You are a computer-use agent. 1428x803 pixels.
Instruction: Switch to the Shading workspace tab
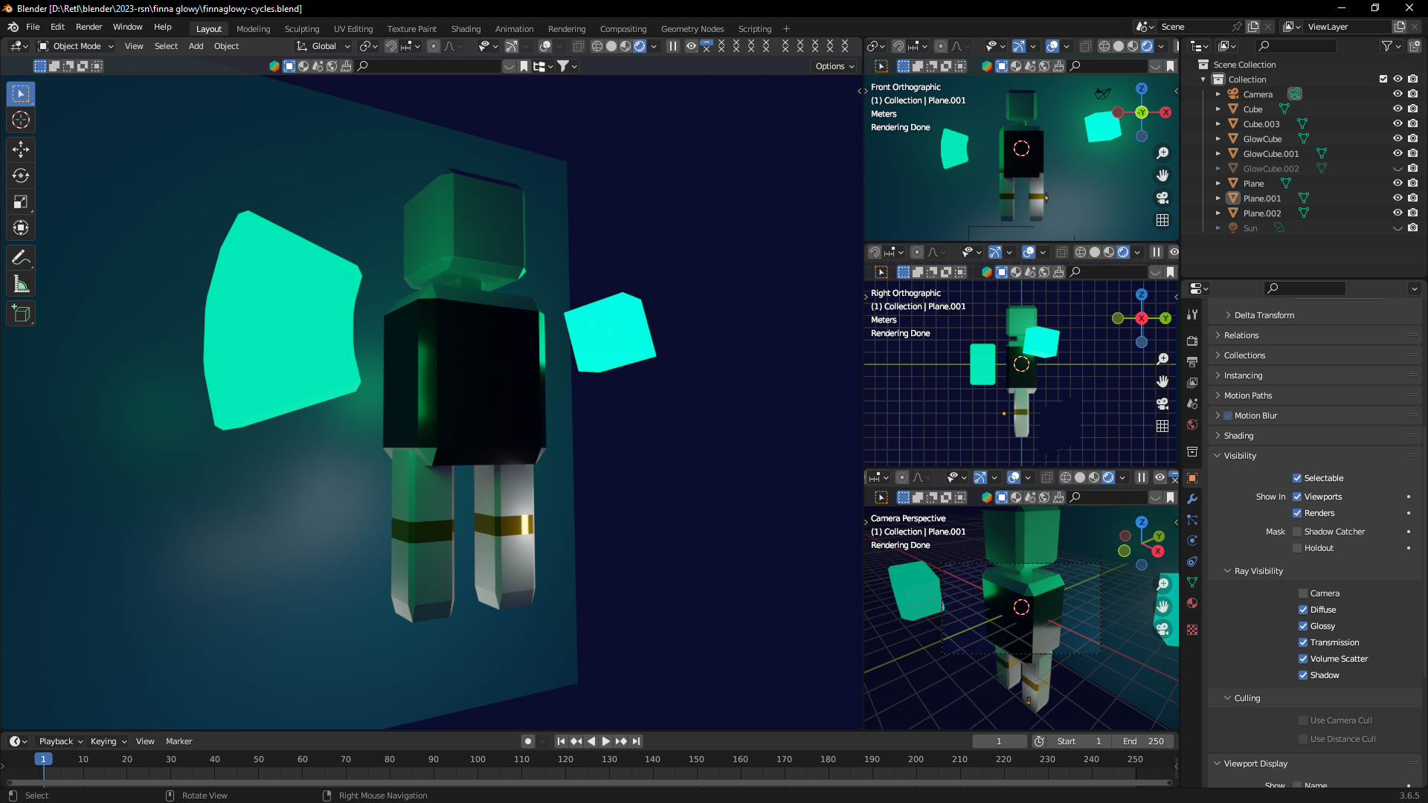click(466, 29)
